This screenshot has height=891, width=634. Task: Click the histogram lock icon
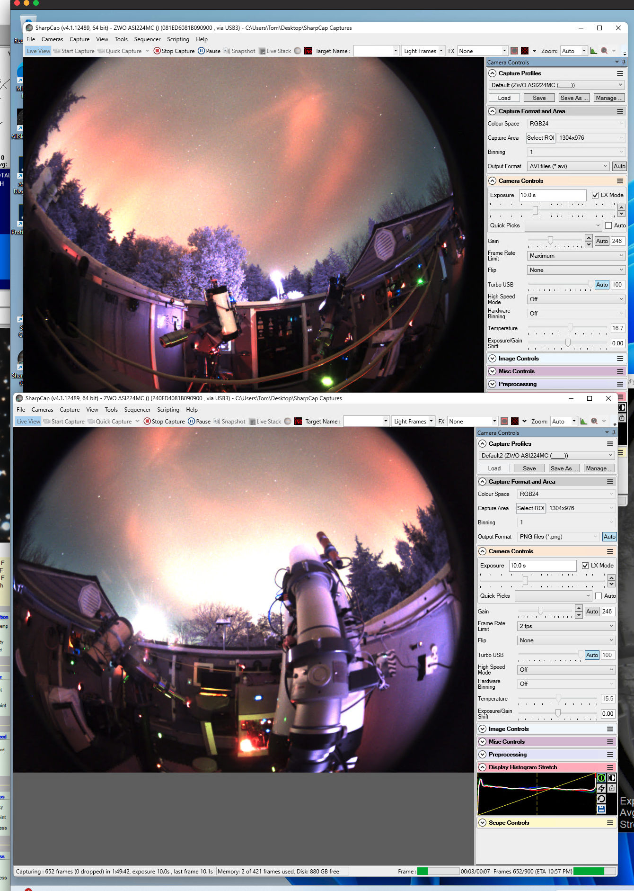click(x=612, y=788)
